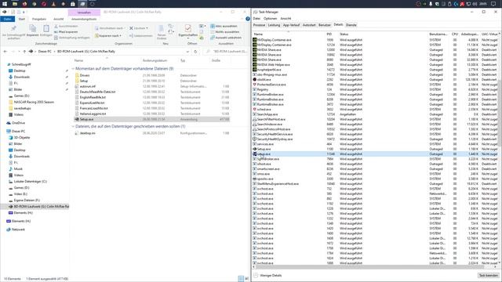Screen dimensions: 502x282
Task: Click the Eigenschaften checkmark icon
Action: tap(188, 28)
